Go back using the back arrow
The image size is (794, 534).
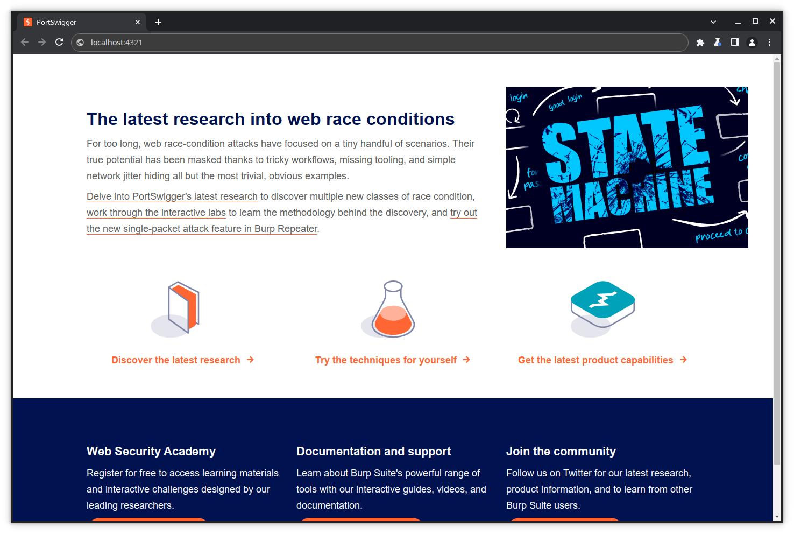click(x=25, y=43)
